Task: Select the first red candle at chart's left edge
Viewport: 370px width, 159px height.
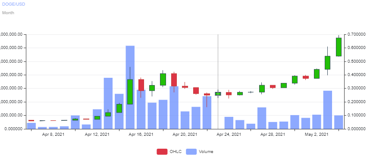Action: (31, 120)
